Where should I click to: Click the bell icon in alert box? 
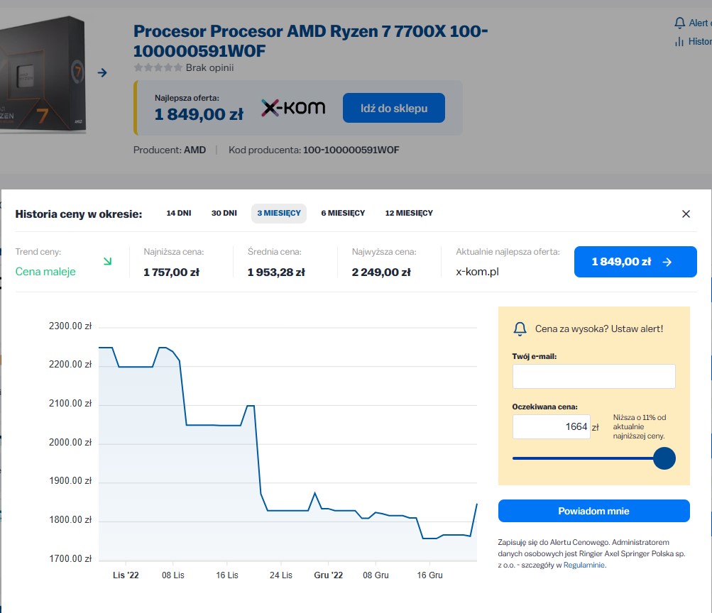(520, 329)
